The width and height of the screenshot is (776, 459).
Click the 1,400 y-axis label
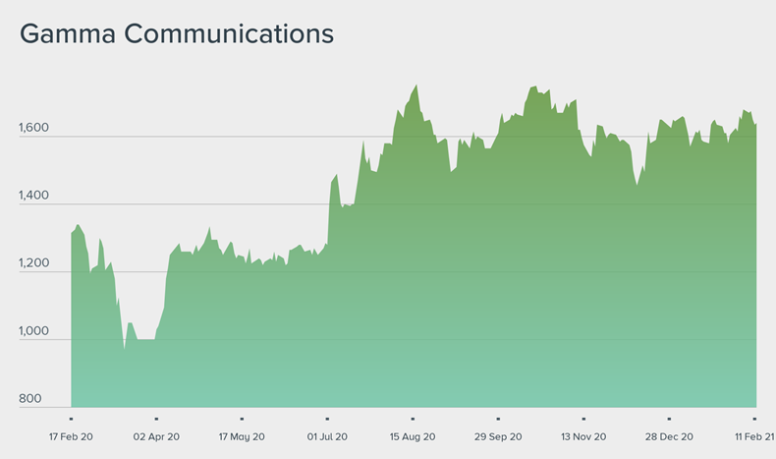pyautogui.click(x=35, y=196)
